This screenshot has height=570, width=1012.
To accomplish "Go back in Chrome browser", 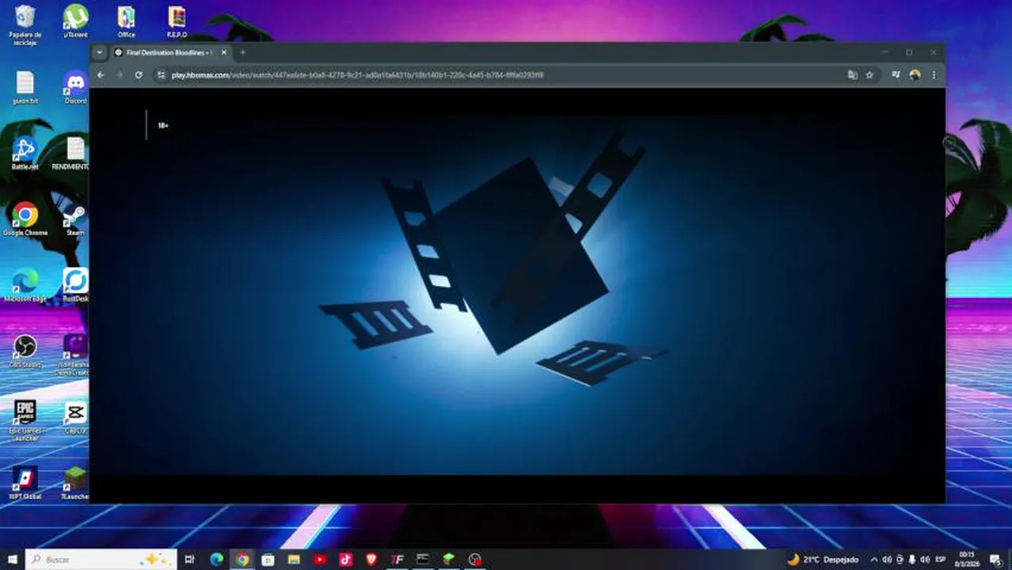I will click(101, 74).
